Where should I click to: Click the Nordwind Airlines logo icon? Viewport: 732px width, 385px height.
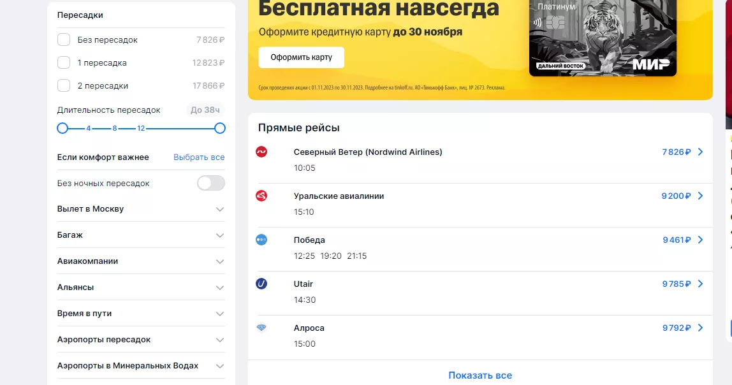coord(261,152)
